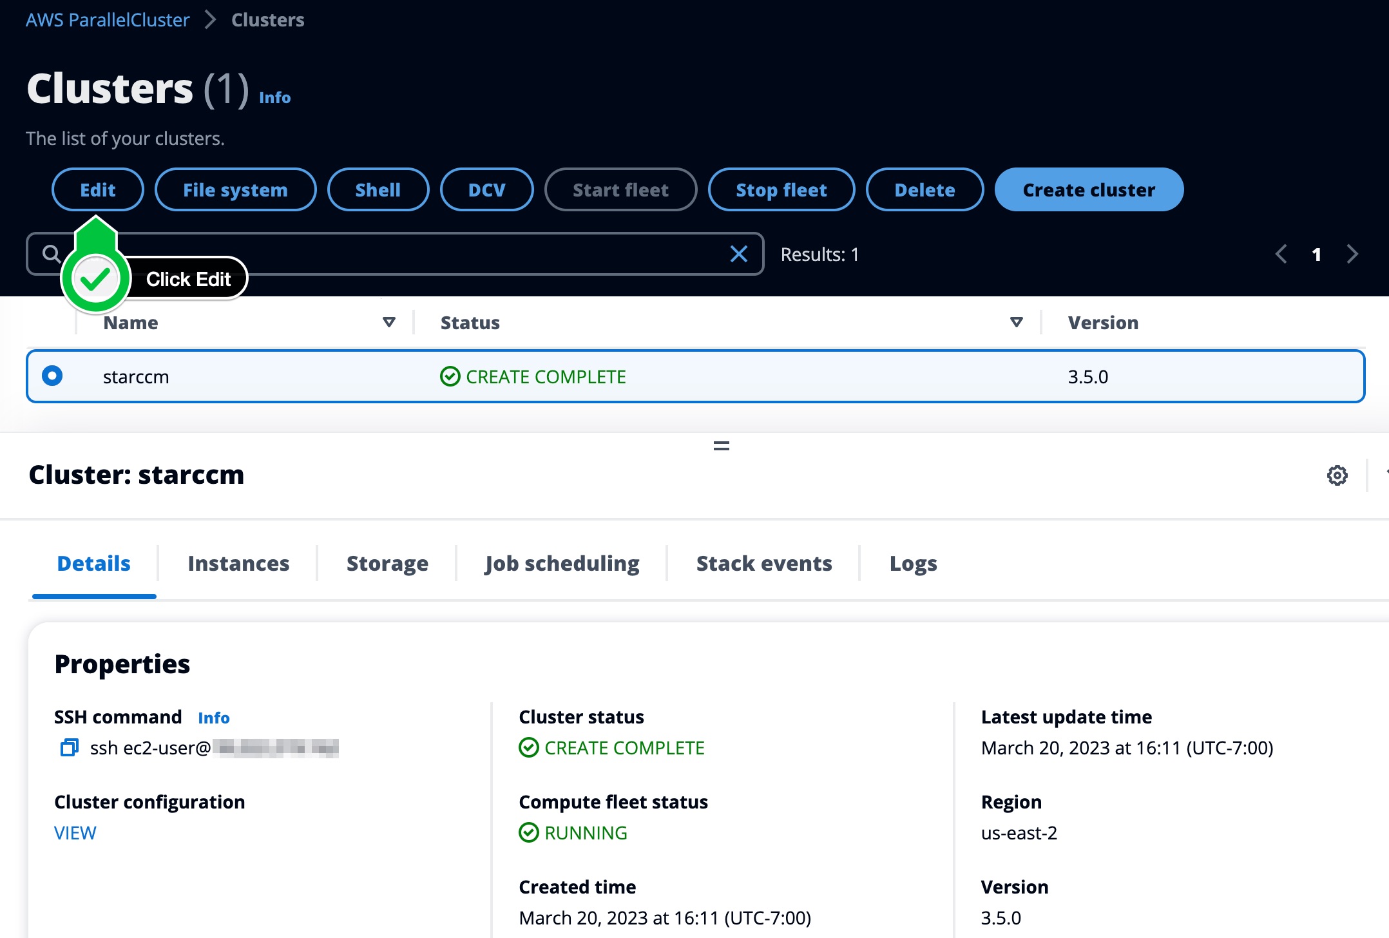Stop the compute fleet

[x=781, y=189]
